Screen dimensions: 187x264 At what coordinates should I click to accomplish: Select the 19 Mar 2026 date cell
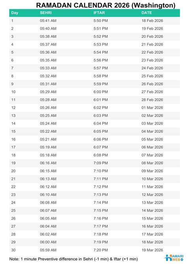(x=152, y=250)
